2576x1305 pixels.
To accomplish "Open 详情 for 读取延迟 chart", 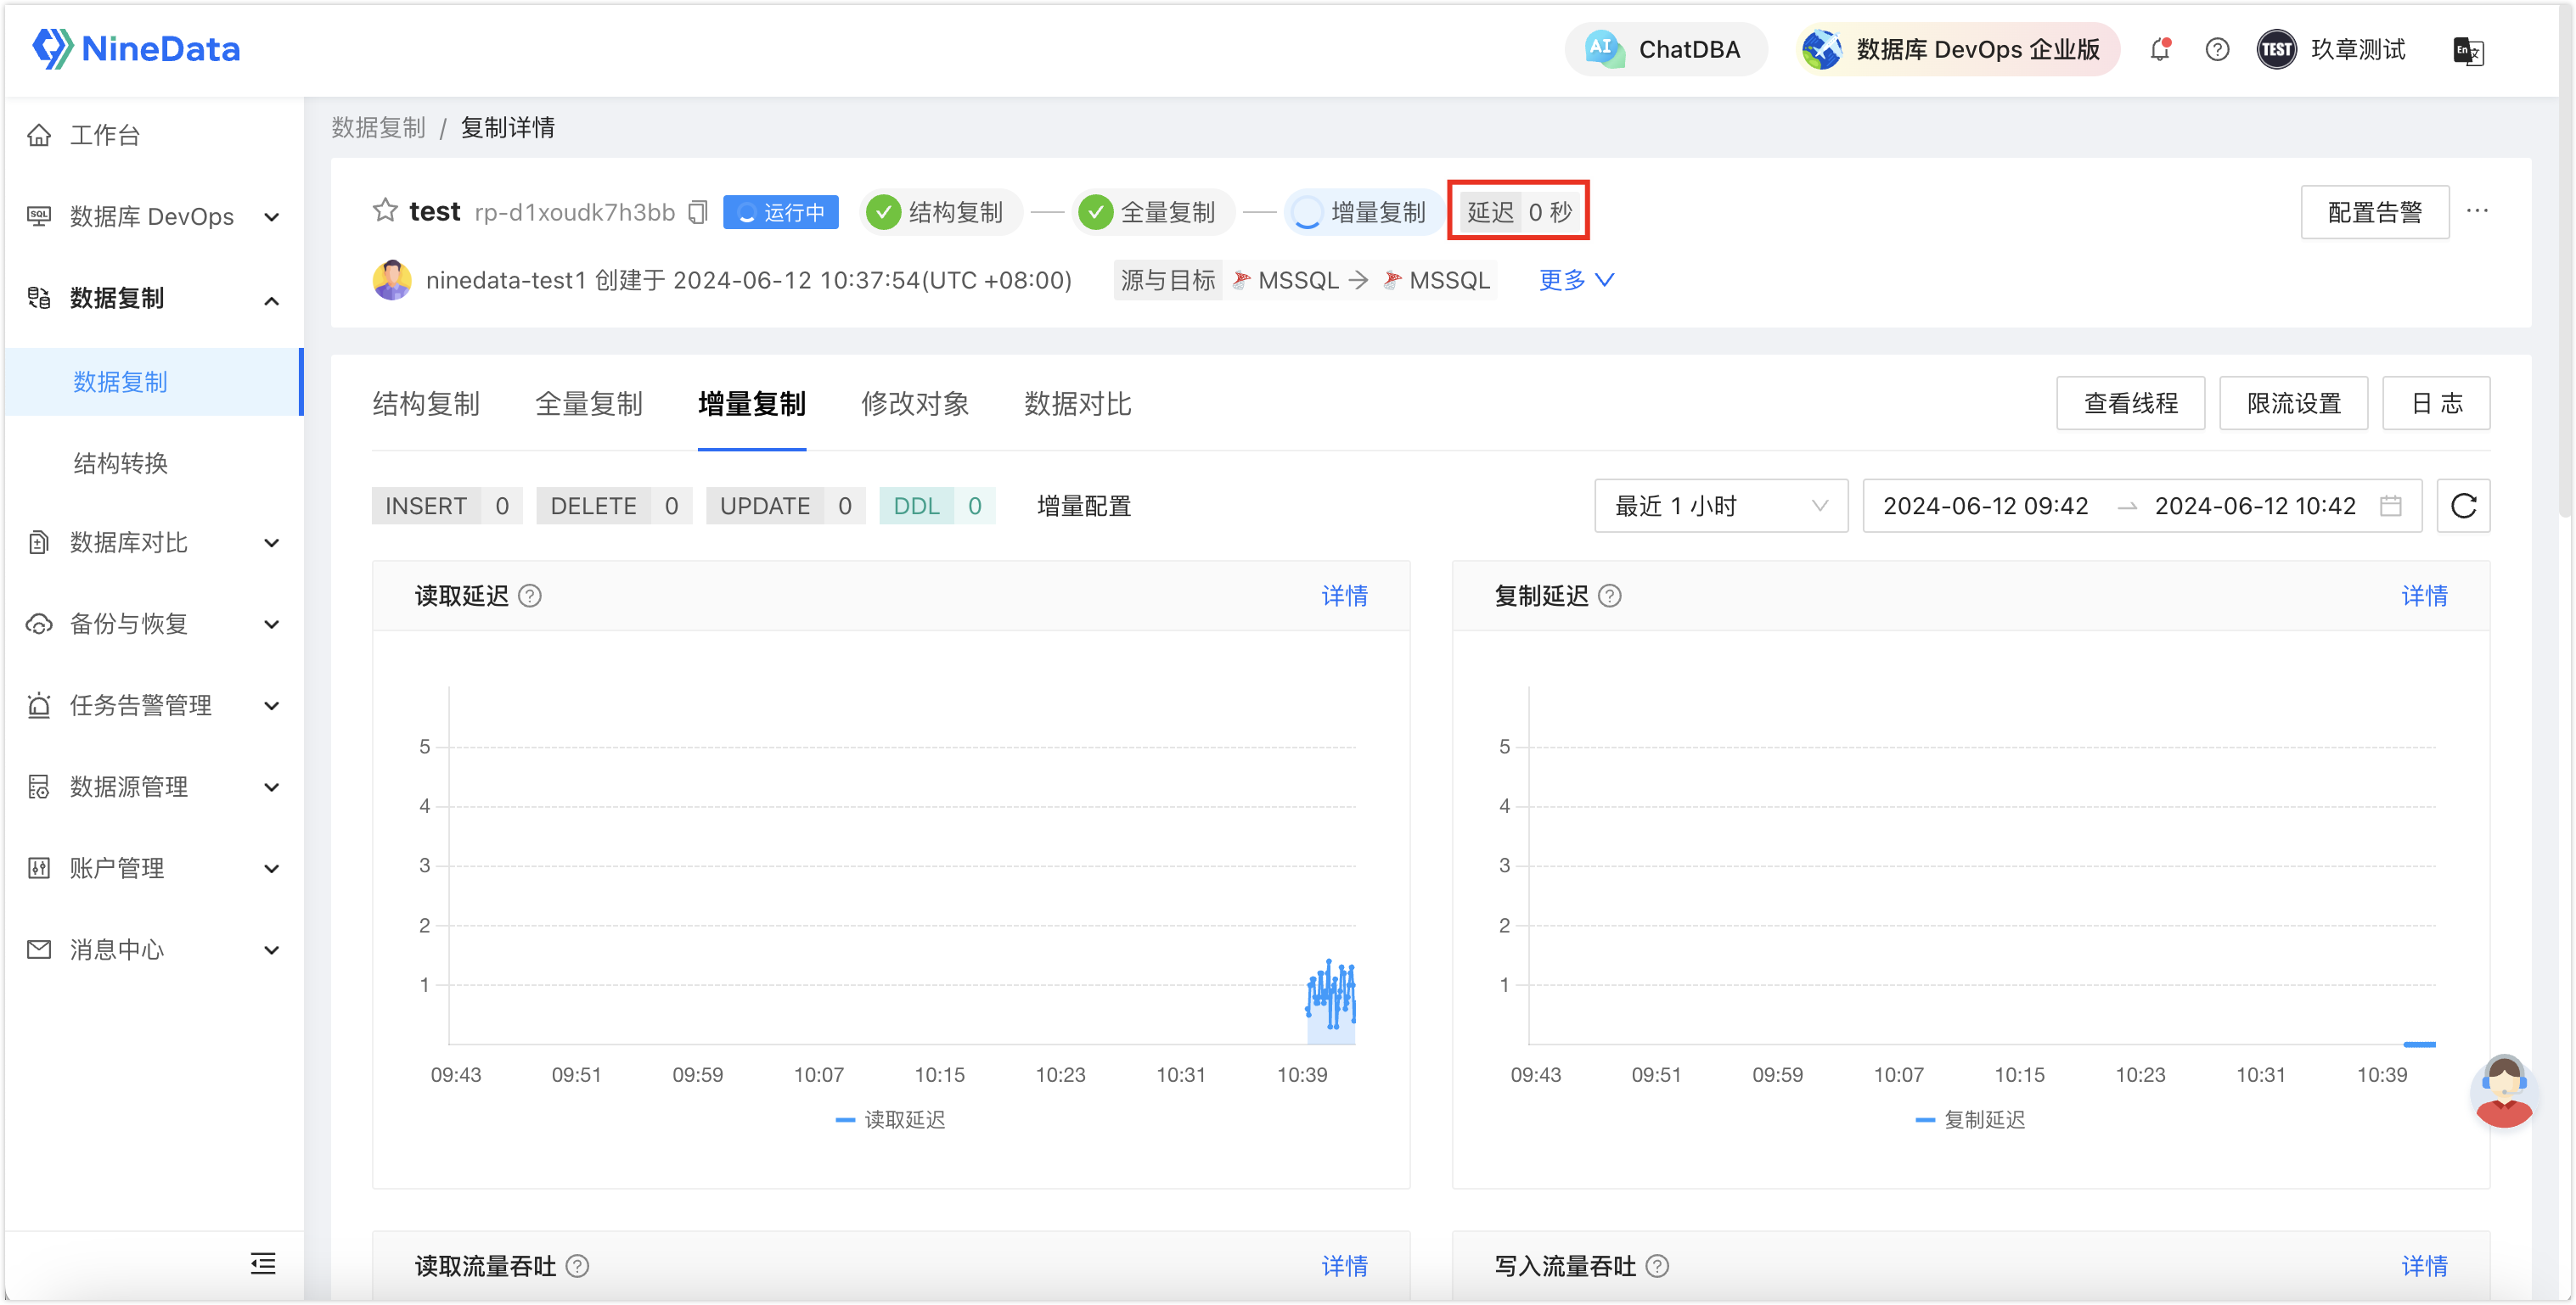I will tap(1344, 596).
